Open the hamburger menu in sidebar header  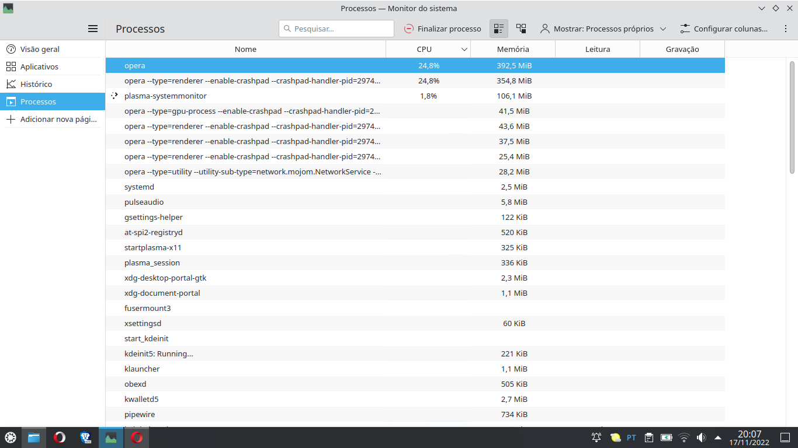click(x=93, y=29)
